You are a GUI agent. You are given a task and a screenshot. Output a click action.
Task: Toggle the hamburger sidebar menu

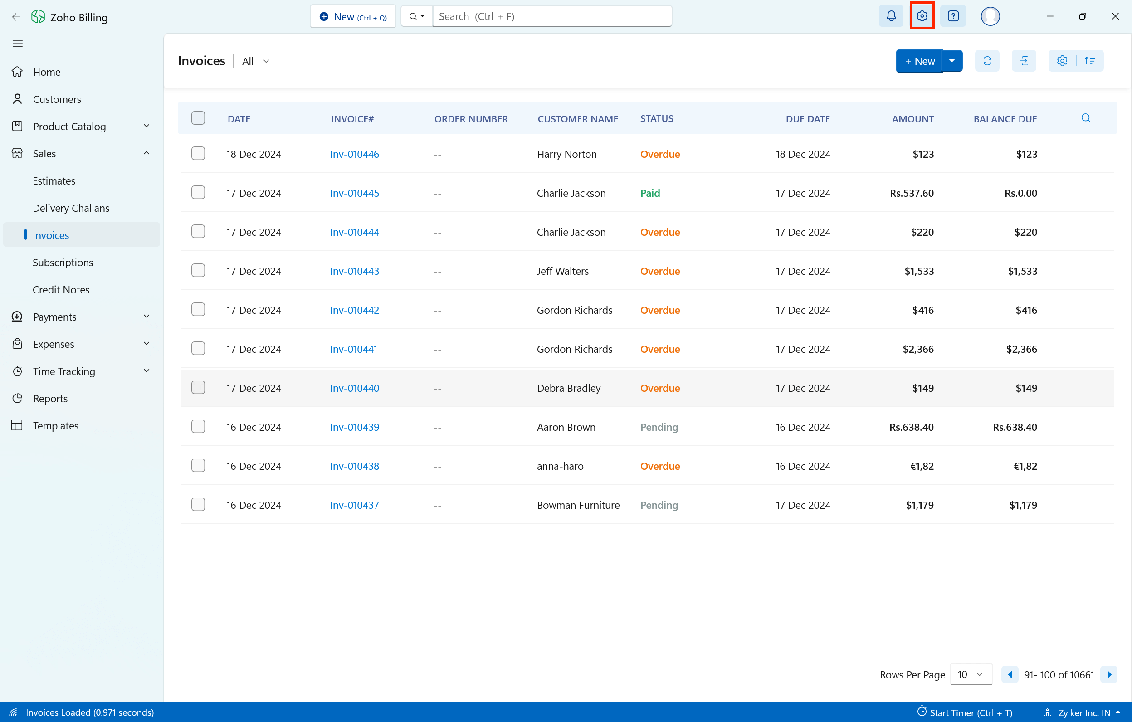(x=17, y=44)
